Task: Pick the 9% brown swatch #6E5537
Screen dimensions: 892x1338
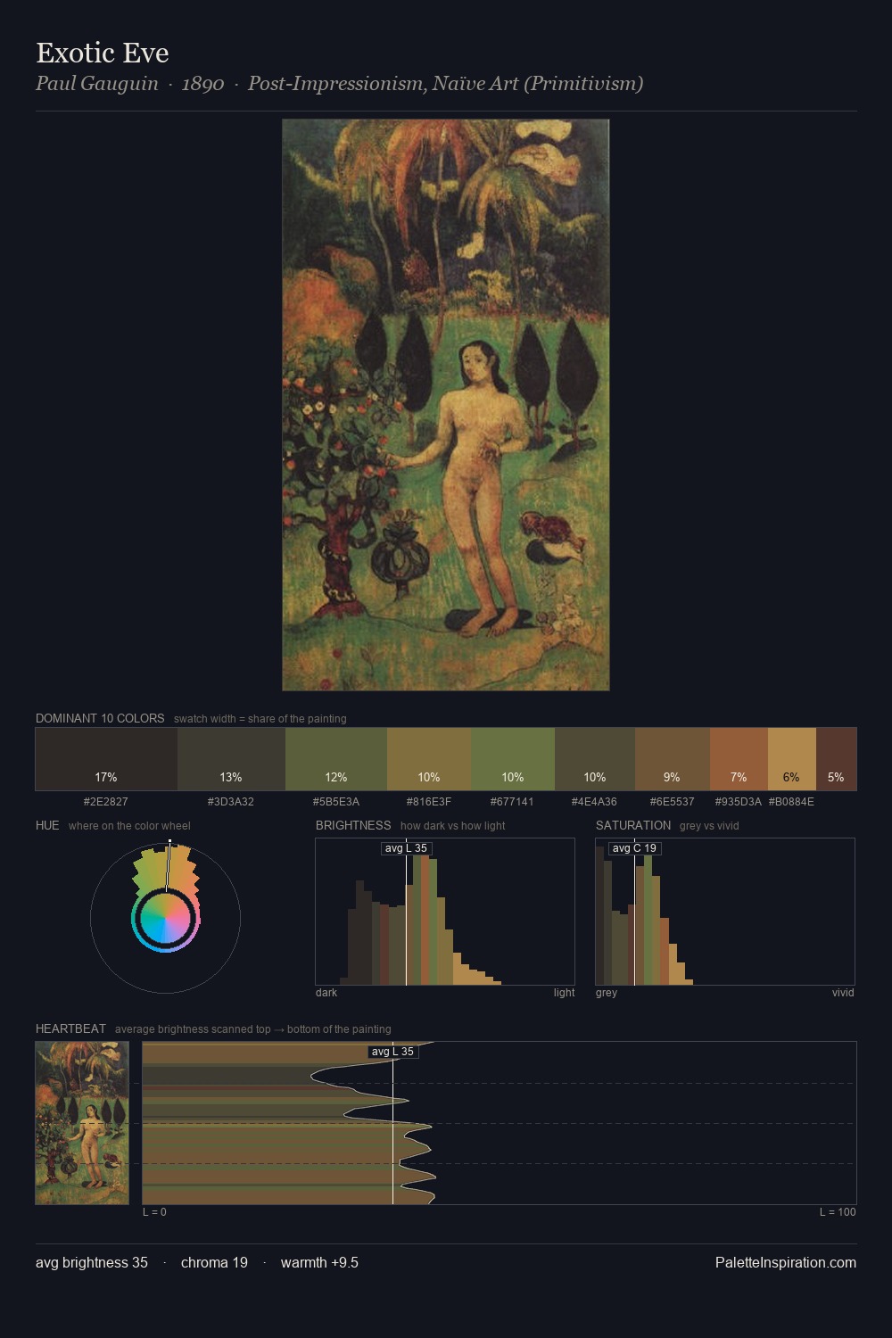Action: [673, 759]
